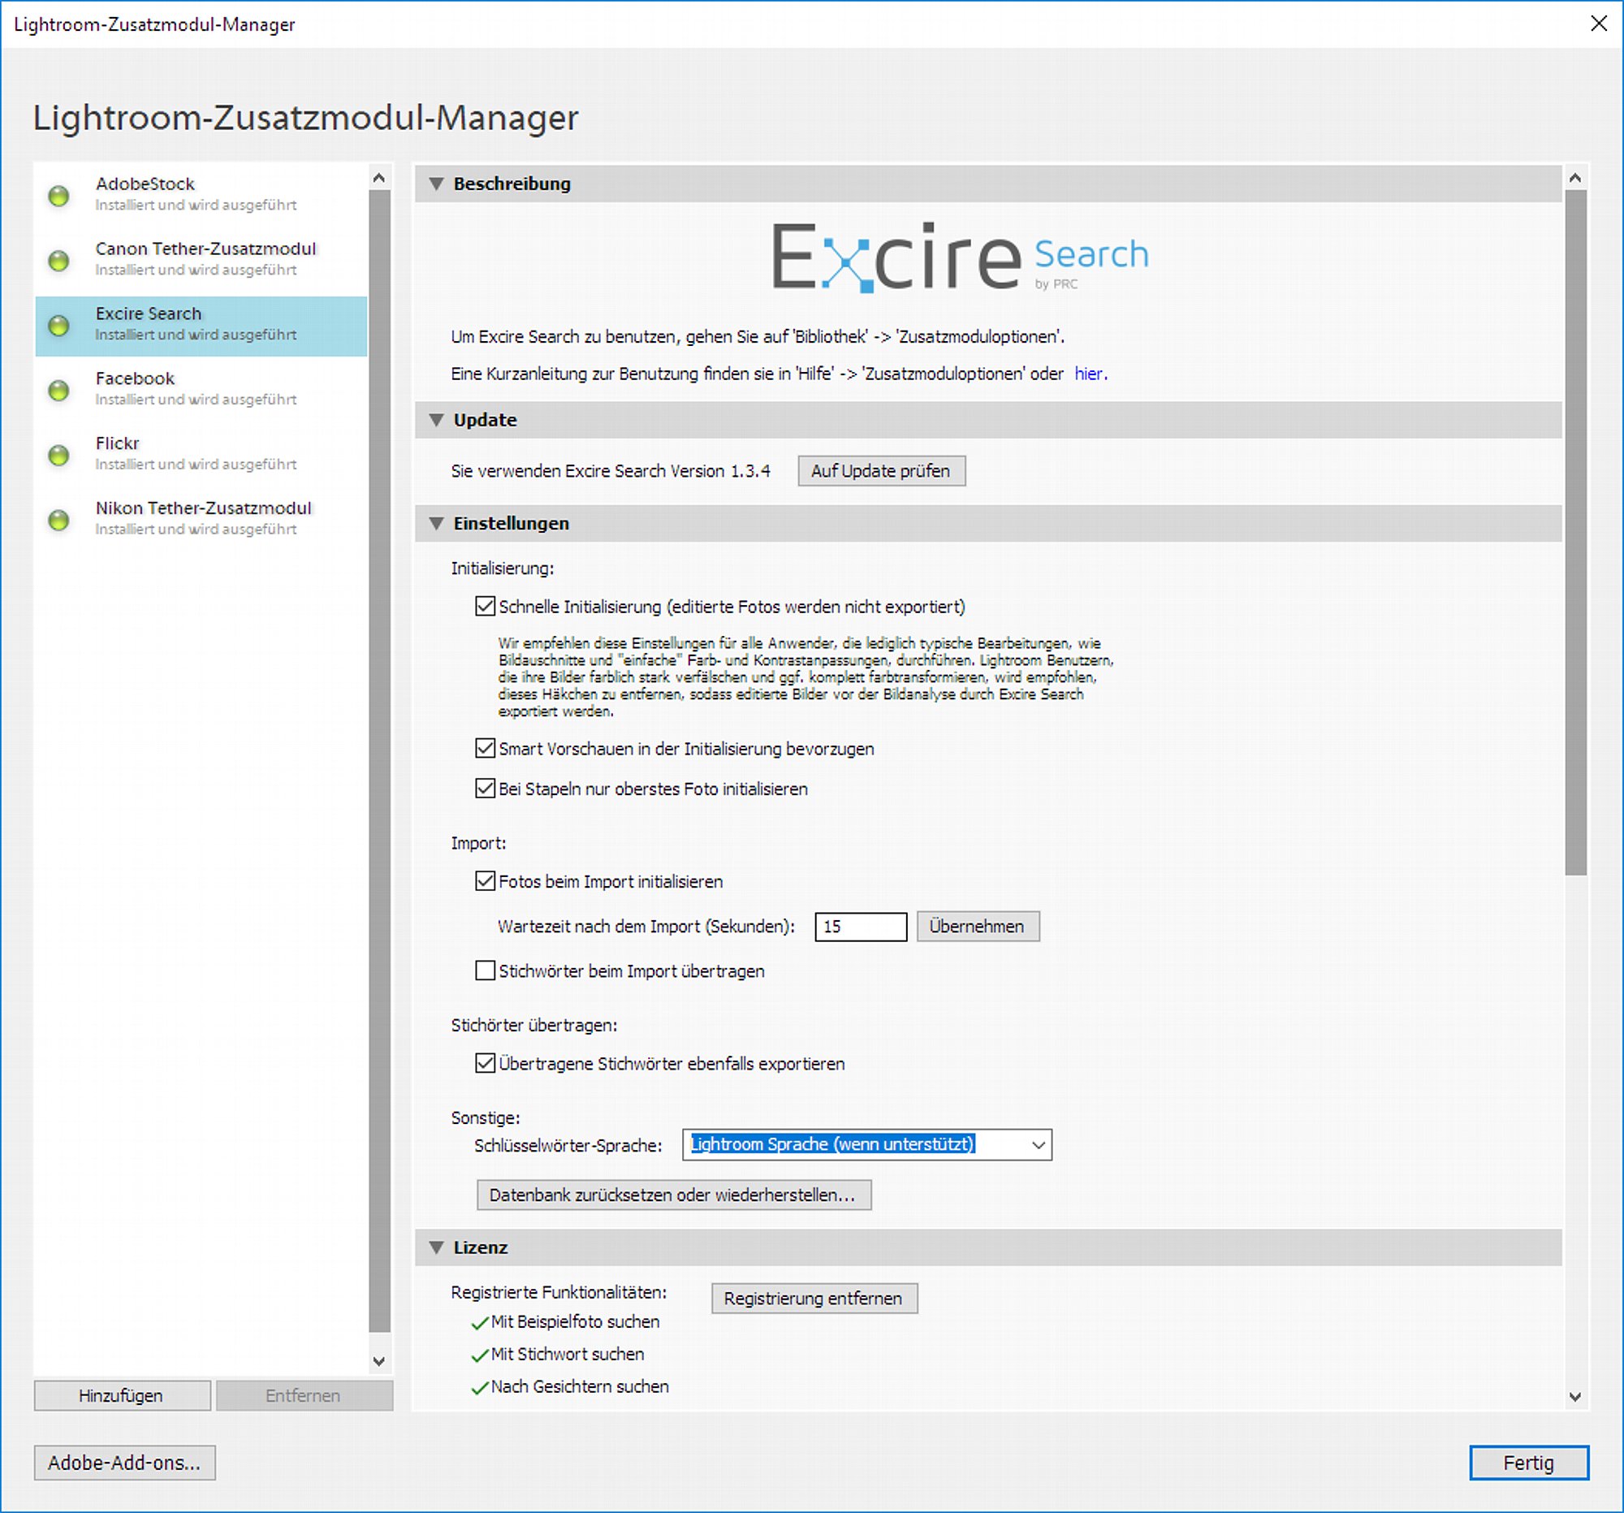This screenshot has height=1513, width=1624.
Task: Click the green status icon beside Nikon Tether-Zusatzmodul
Action: (58, 520)
